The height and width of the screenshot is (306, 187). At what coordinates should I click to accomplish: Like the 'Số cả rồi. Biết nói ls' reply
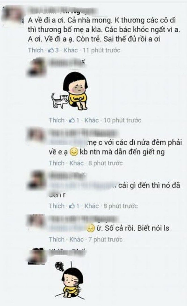(57, 239)
